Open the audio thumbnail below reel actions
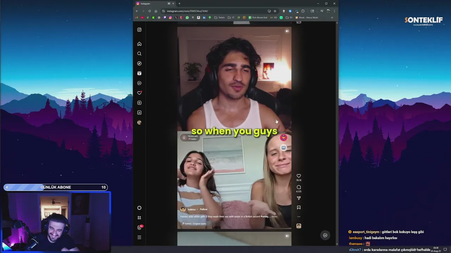The image size is (451, 253). pyautogui.click(x=298, y=226)
